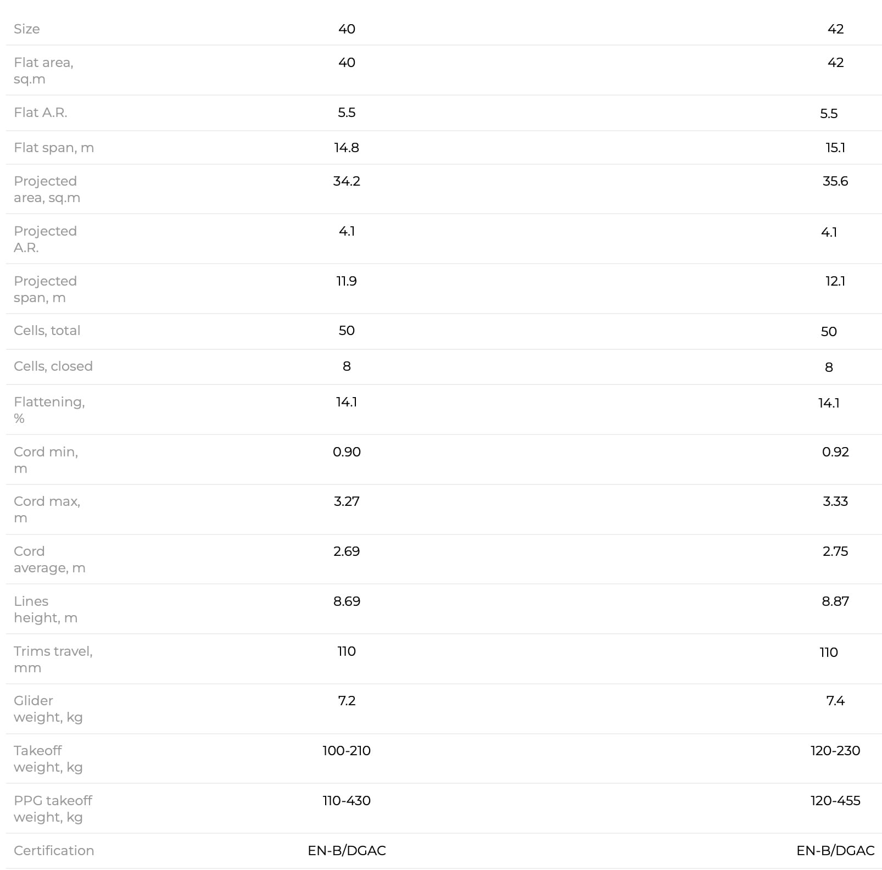Click the 0.92 cord min value
Image resolution: width=882 pixels, height=870 pixels.
coord(835,452)
